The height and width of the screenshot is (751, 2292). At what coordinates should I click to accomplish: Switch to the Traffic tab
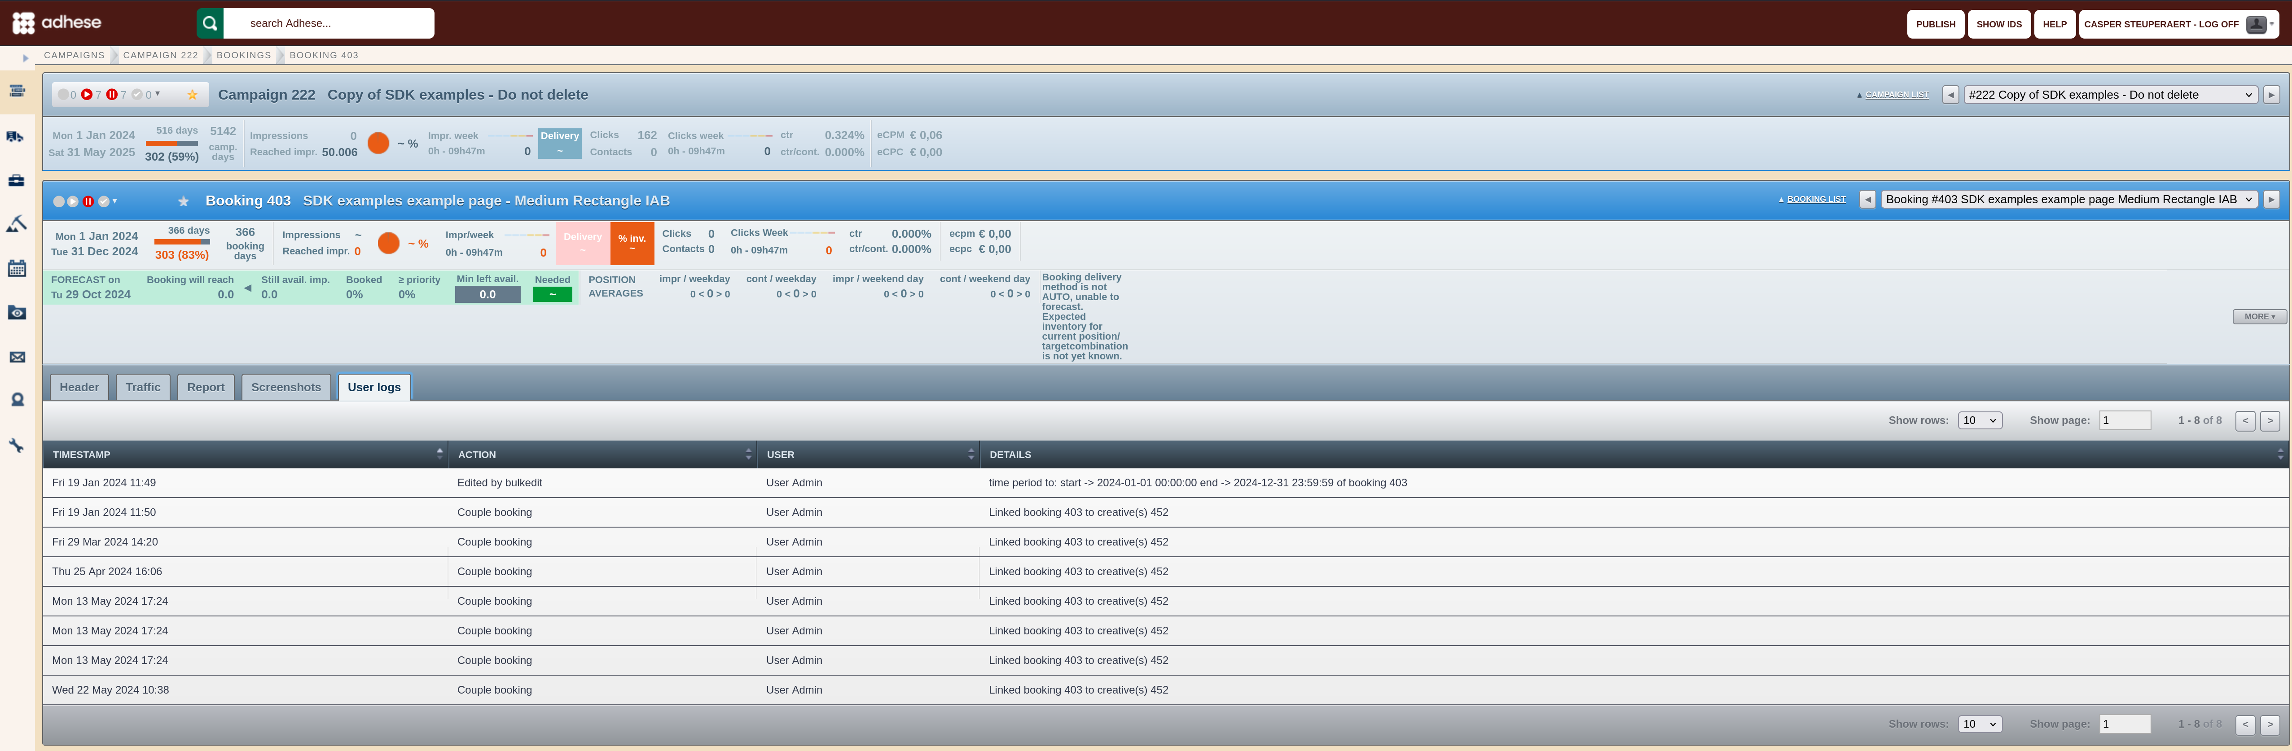click(143, 387)
